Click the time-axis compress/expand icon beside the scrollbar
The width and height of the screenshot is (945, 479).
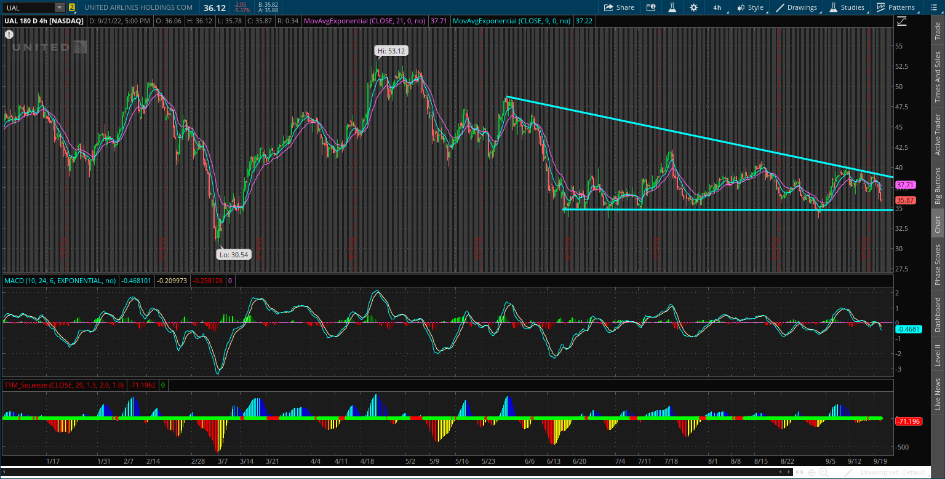point(800,472)
